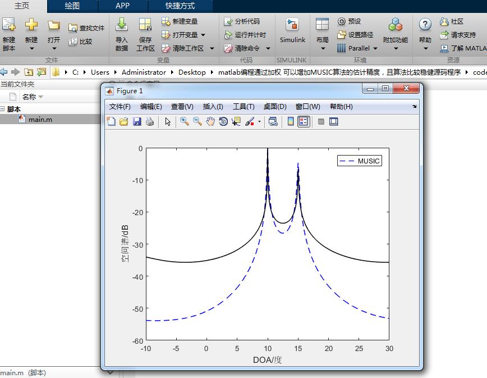Viewport: 487px width, 378px height.
Task: Expand the 新建 (New) dropdown
Action: pos(31,48)
